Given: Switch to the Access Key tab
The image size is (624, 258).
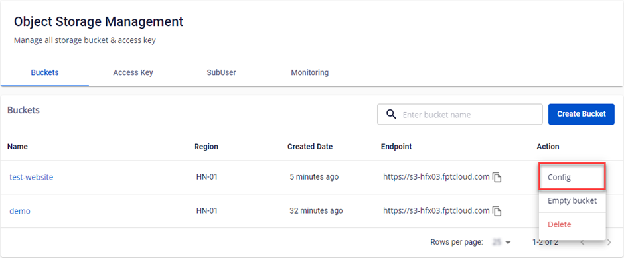Looking at the screenshot, I should click(x=133, y=73).
